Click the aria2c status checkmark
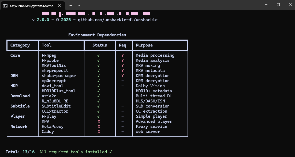The height and width of the screenshot is (157, 295). pos(99,96)
